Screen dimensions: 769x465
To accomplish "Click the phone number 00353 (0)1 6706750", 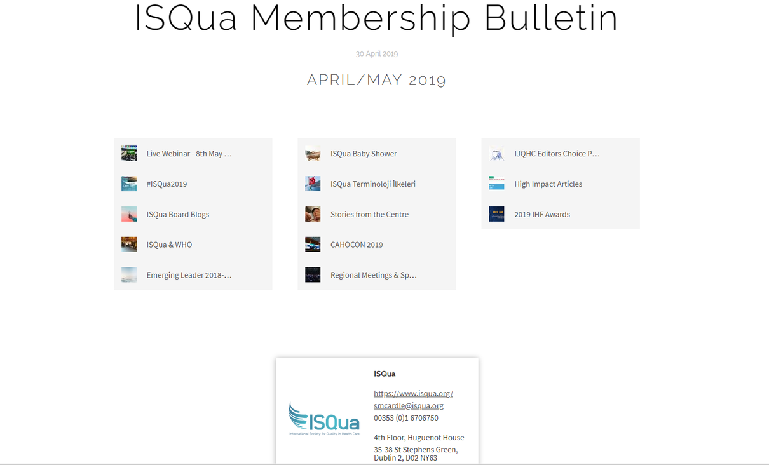I will point(406,418).
